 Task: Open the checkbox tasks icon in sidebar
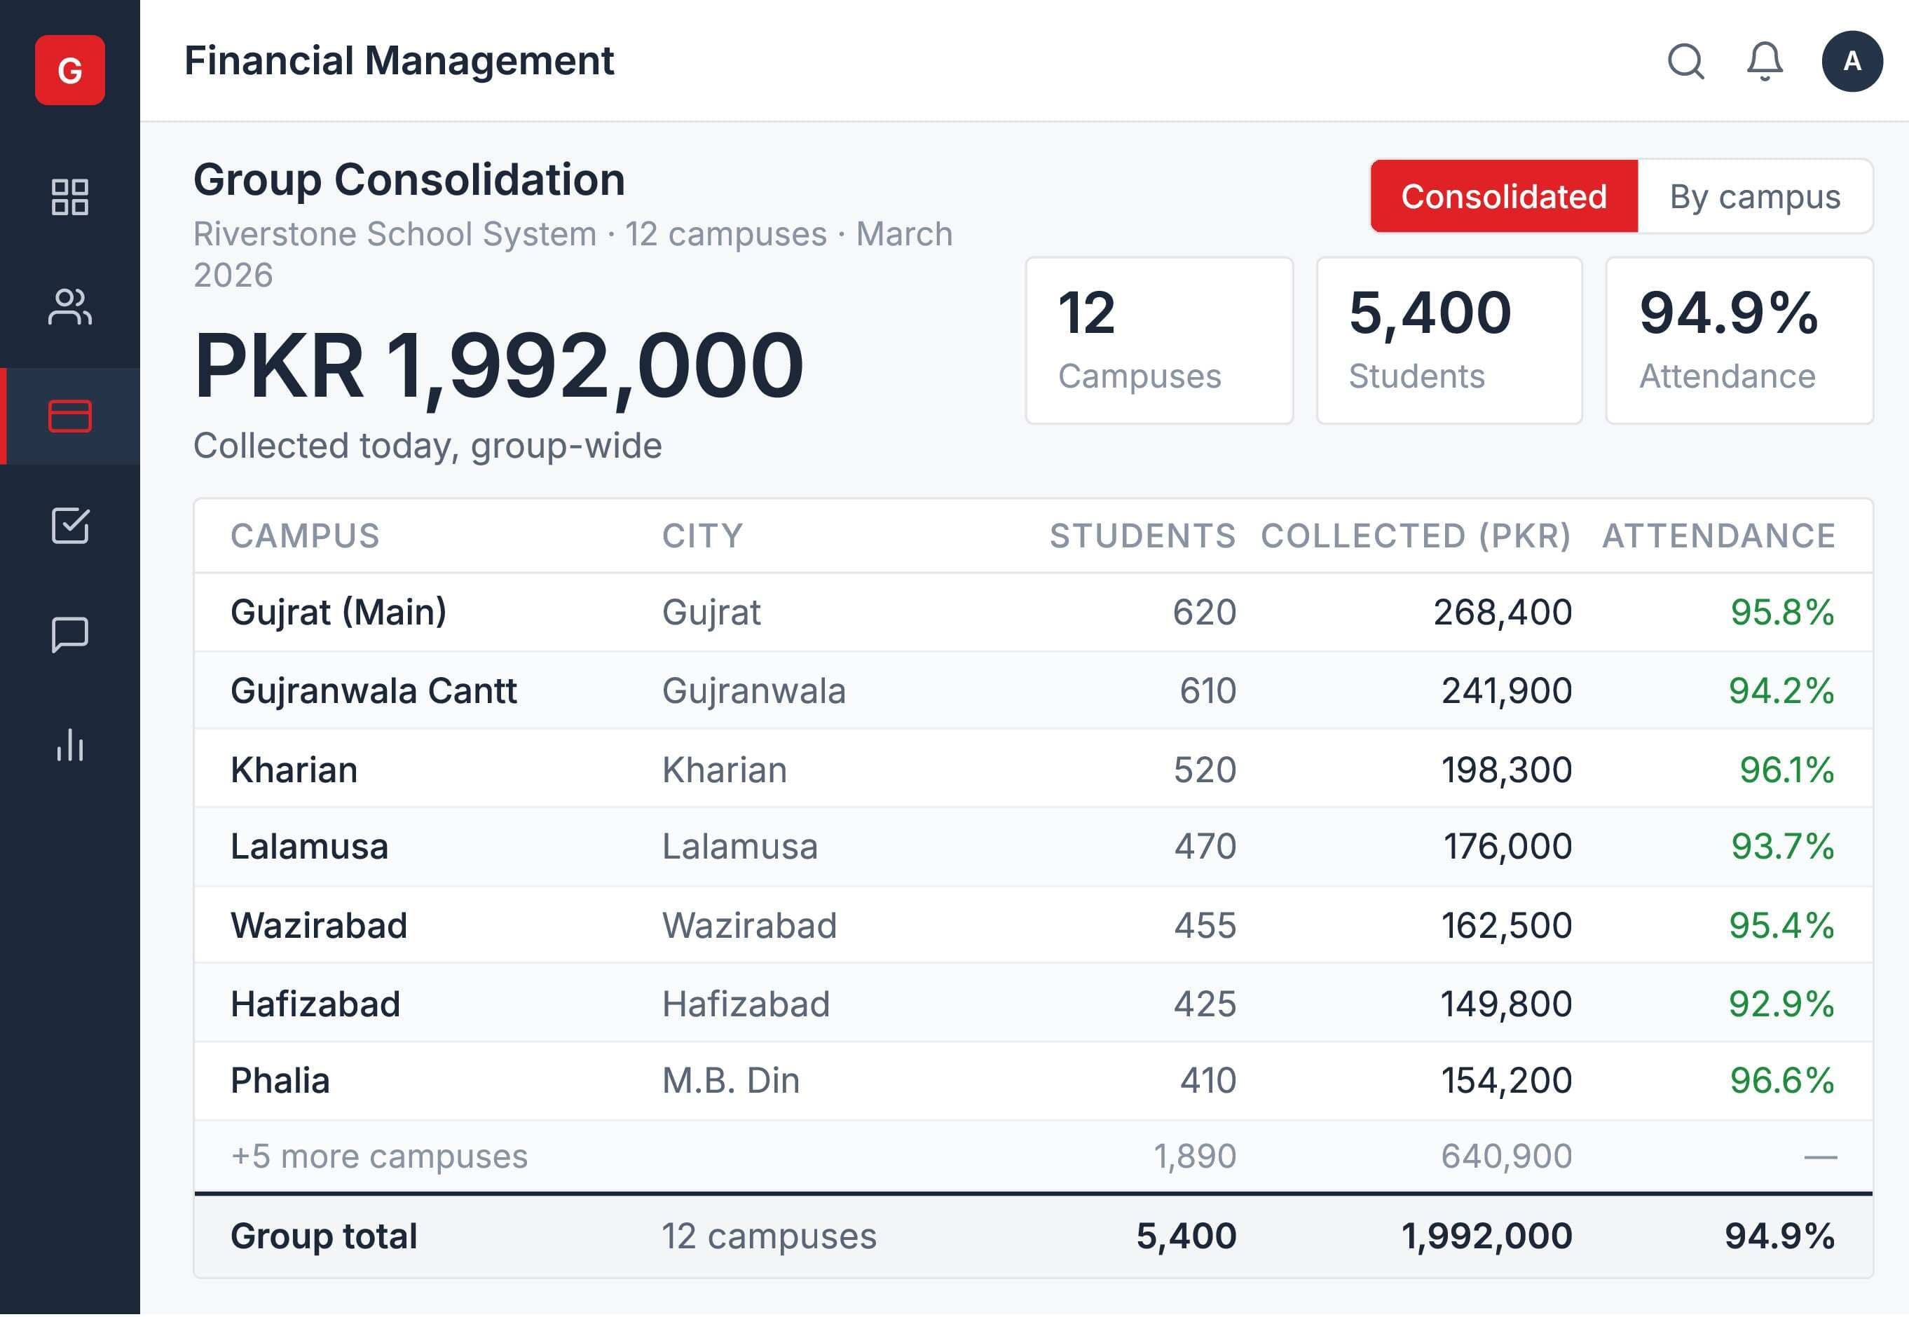[69, 526]
